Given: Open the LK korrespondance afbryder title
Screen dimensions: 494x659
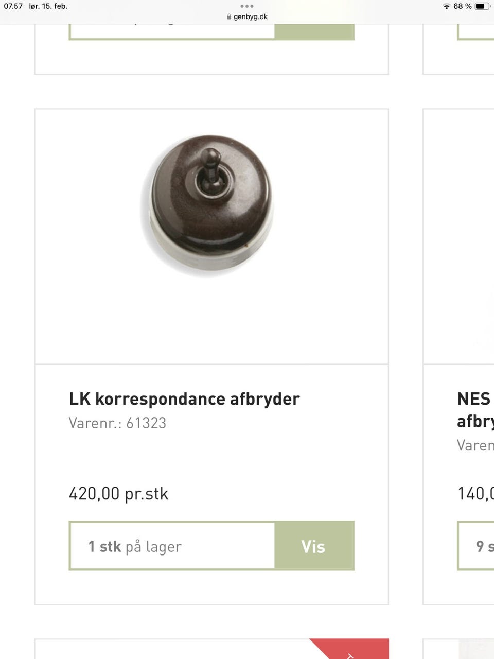Looking at the screenshot, I should (x=184, y=399).
